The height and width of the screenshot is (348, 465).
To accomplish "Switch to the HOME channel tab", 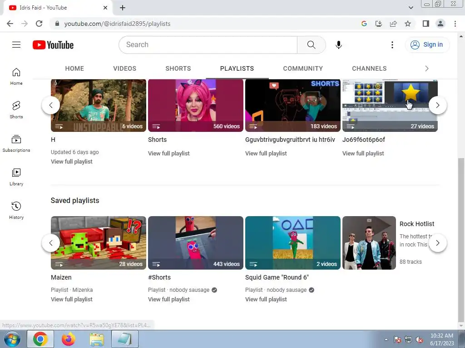I will point(74,69).
